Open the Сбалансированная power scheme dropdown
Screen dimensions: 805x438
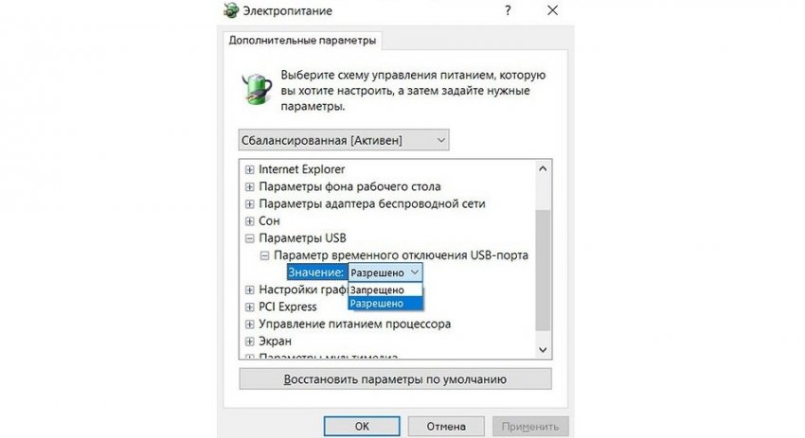pos(343,141)
